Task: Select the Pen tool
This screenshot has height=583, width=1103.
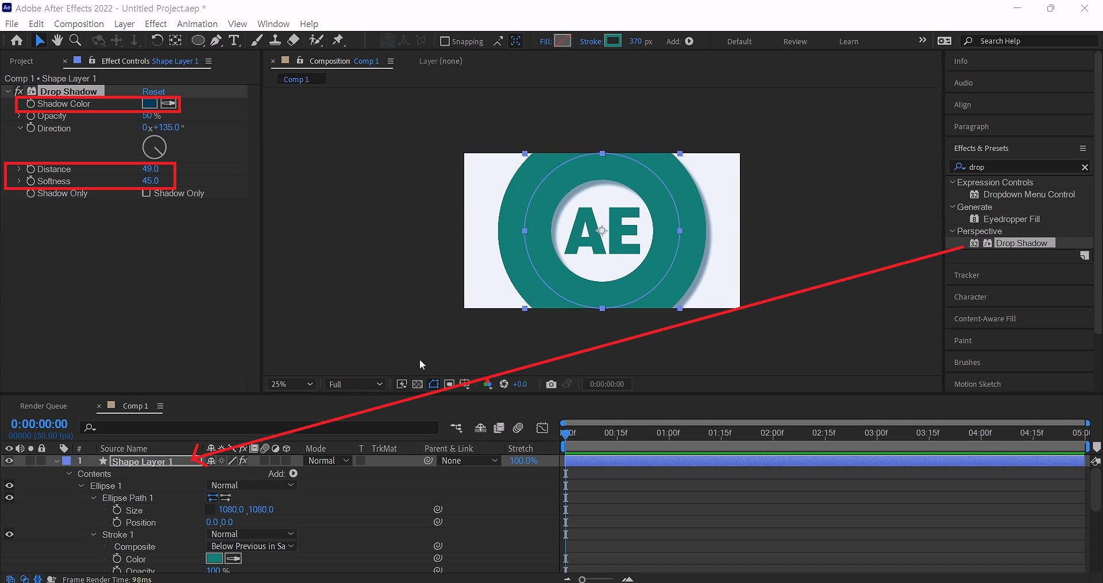Action: (x=216, y=40)
